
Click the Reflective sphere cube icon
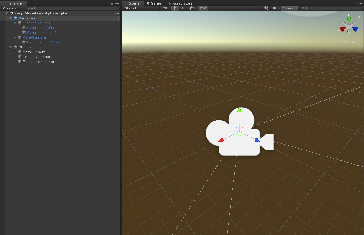point(20,57)
